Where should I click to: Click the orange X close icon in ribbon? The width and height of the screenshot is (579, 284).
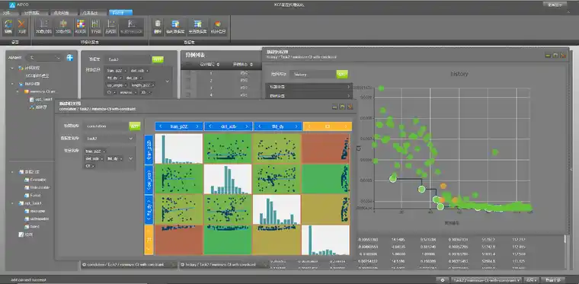(x=22, y=27)
